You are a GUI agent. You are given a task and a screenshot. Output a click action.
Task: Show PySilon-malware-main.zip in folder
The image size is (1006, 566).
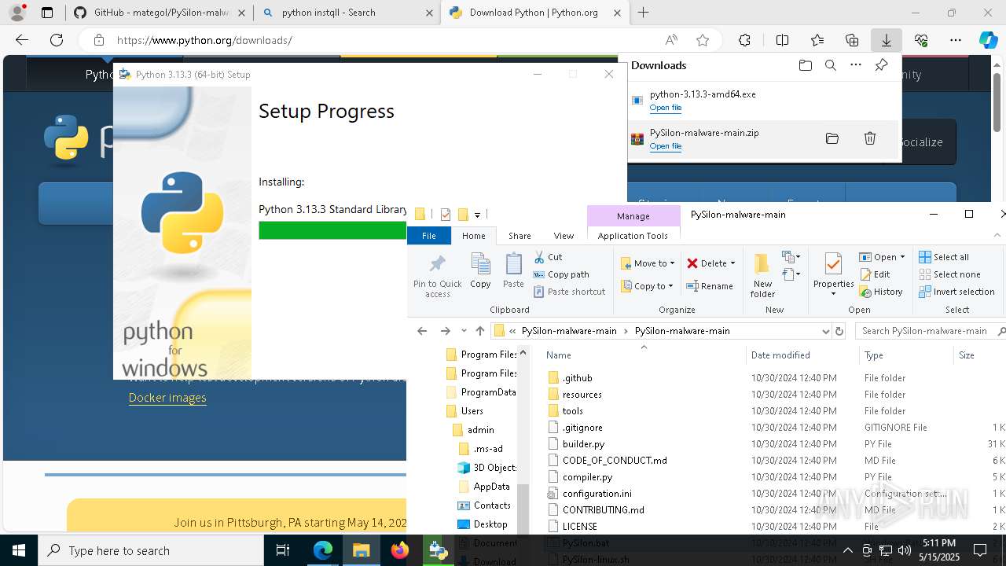point(832,138)
